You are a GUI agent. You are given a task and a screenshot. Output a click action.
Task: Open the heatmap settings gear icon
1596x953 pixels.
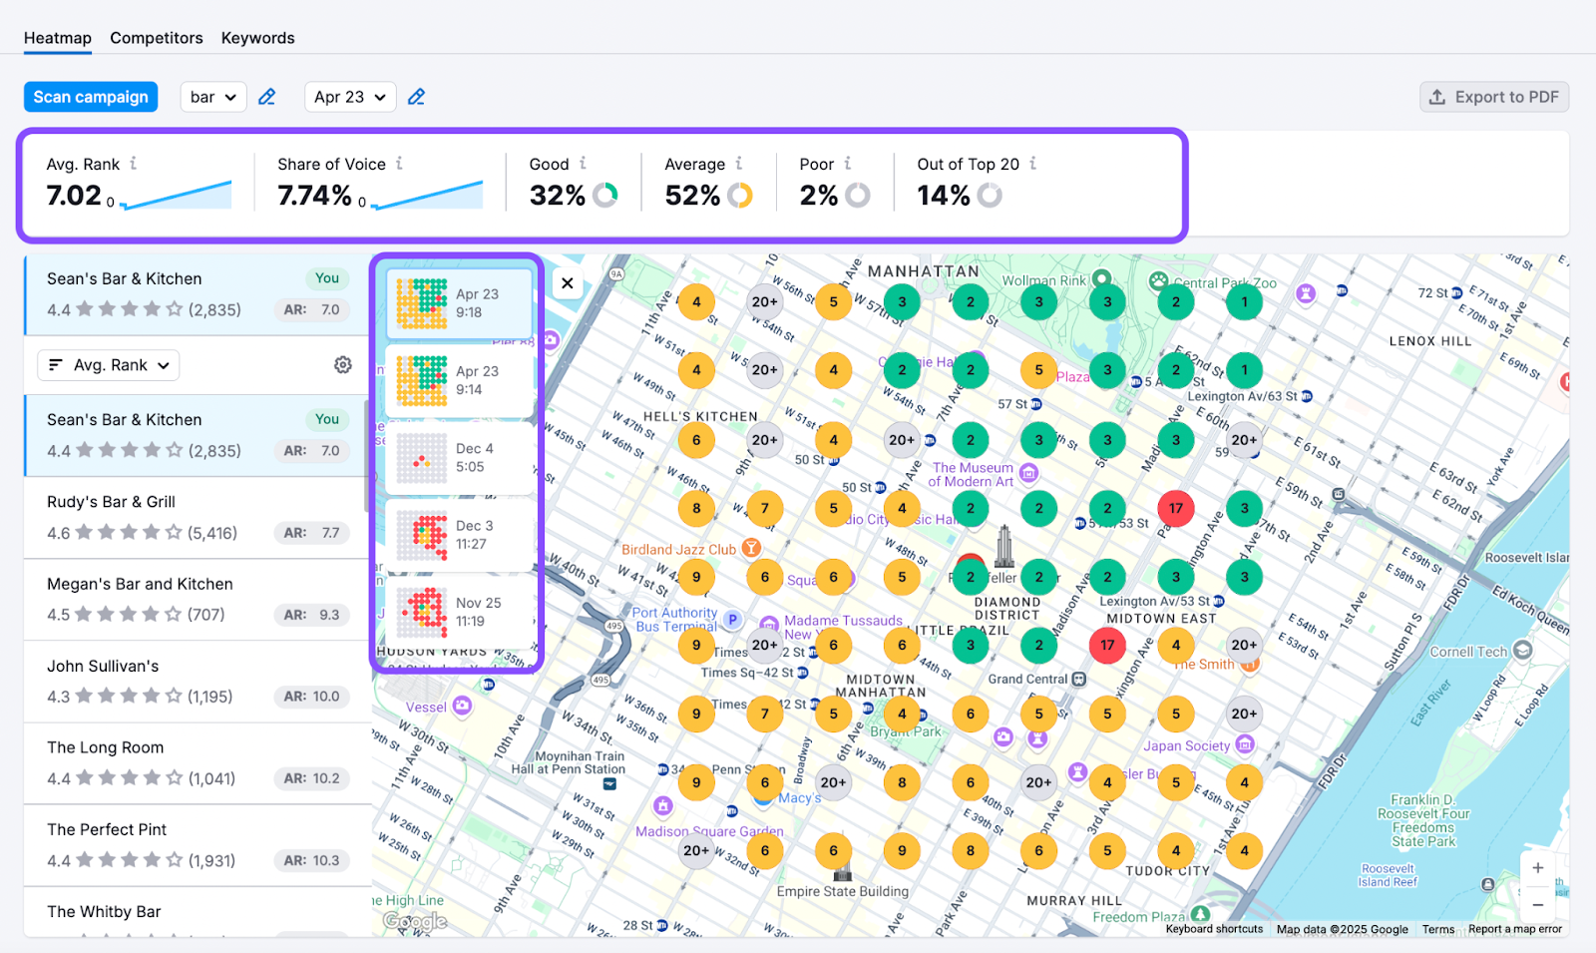(342, 365)
